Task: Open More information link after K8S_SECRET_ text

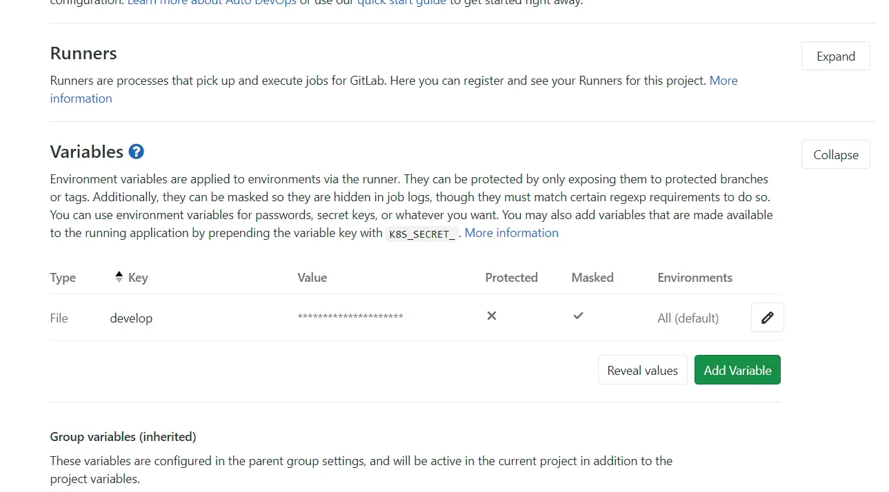Action: 511,233
